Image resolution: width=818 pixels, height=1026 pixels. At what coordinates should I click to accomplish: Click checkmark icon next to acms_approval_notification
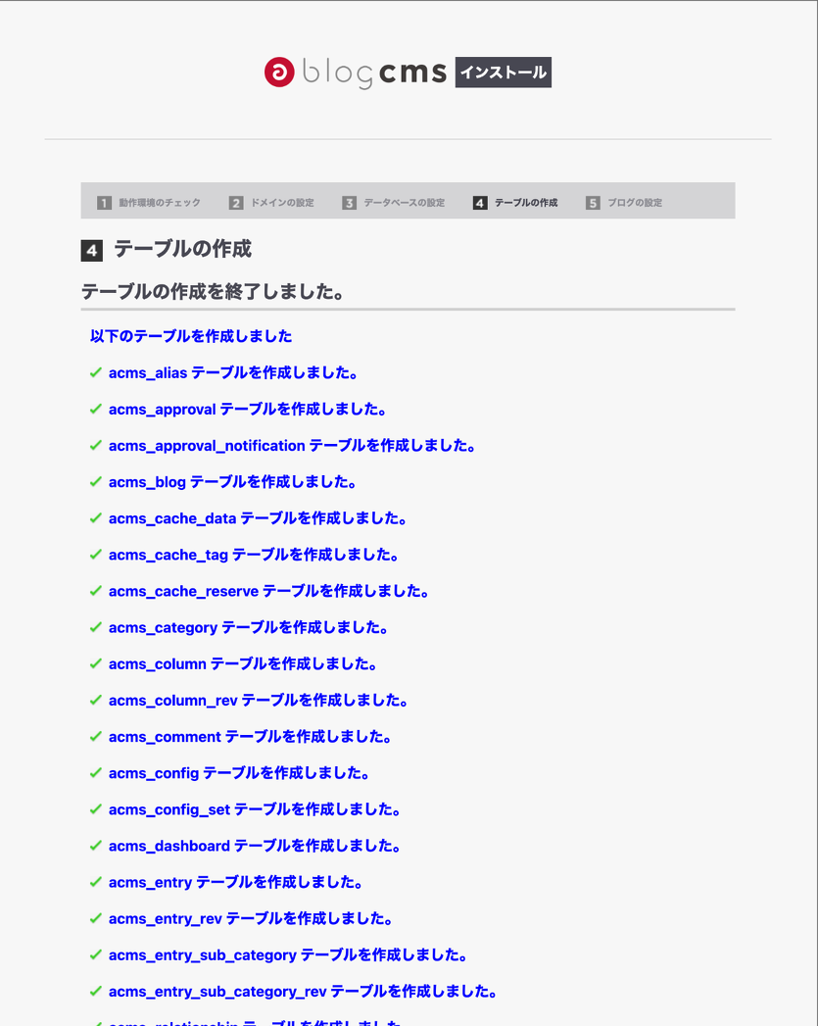tap(96, 445)
